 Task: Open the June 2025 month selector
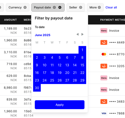pyautogui.click(x=43, y=35)
